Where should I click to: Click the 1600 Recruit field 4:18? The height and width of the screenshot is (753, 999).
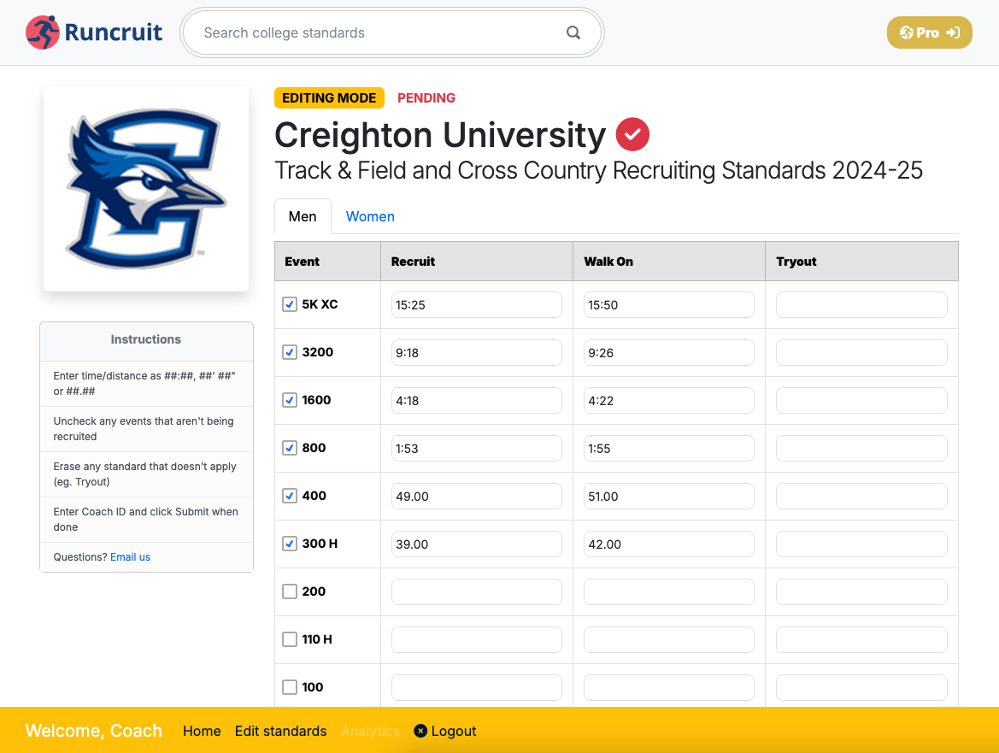(x=477, y=400)
